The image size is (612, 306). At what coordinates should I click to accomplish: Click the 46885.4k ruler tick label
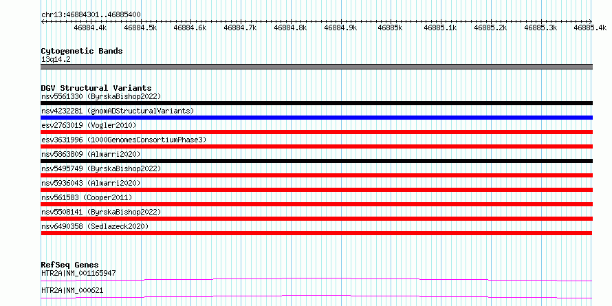pyautogui.click(x=590, y=28)
